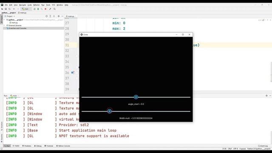Open the Event Log

coord(263,146)
